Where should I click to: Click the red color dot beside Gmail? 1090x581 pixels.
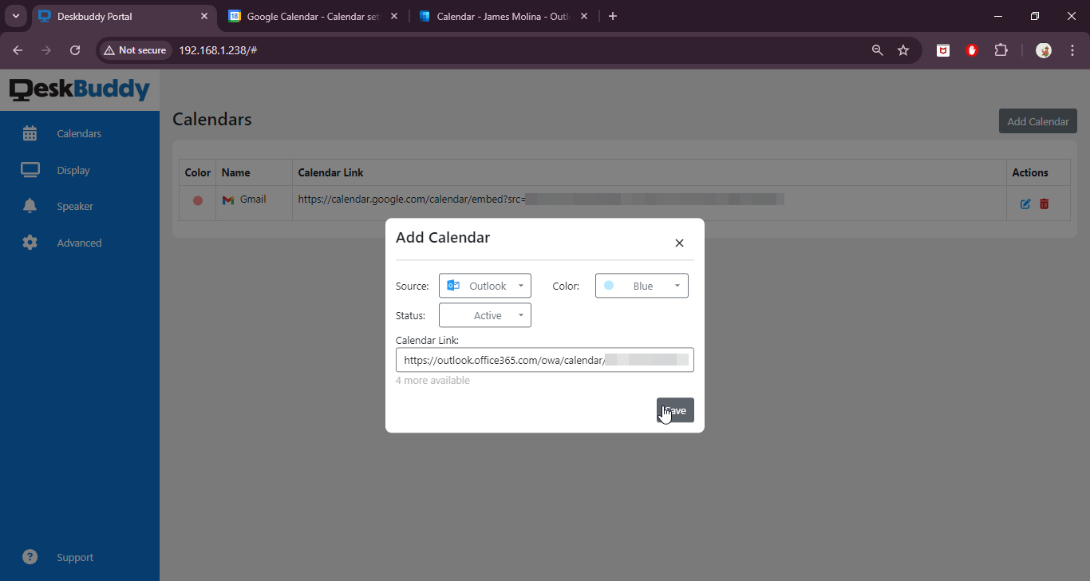pos(197,201)
